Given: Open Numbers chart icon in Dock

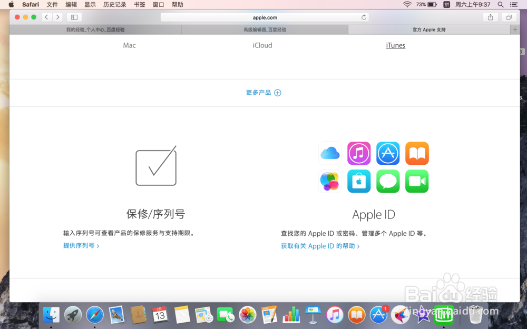Looking at the screenshot, I should point(291,315).
